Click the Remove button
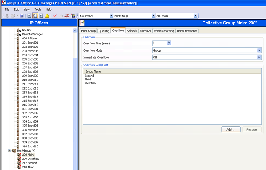This screenshot has width=266, height=170. pos(252,129)
